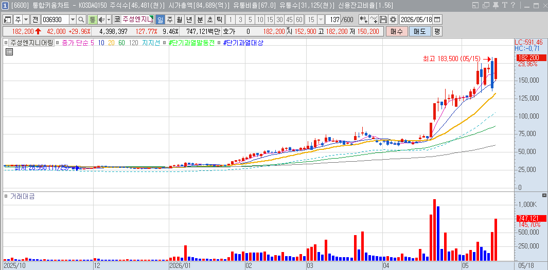Click the add candlestick chart icon
This screenshot has height=270, width=548.
pyautogui.click(x=364, y=19)
